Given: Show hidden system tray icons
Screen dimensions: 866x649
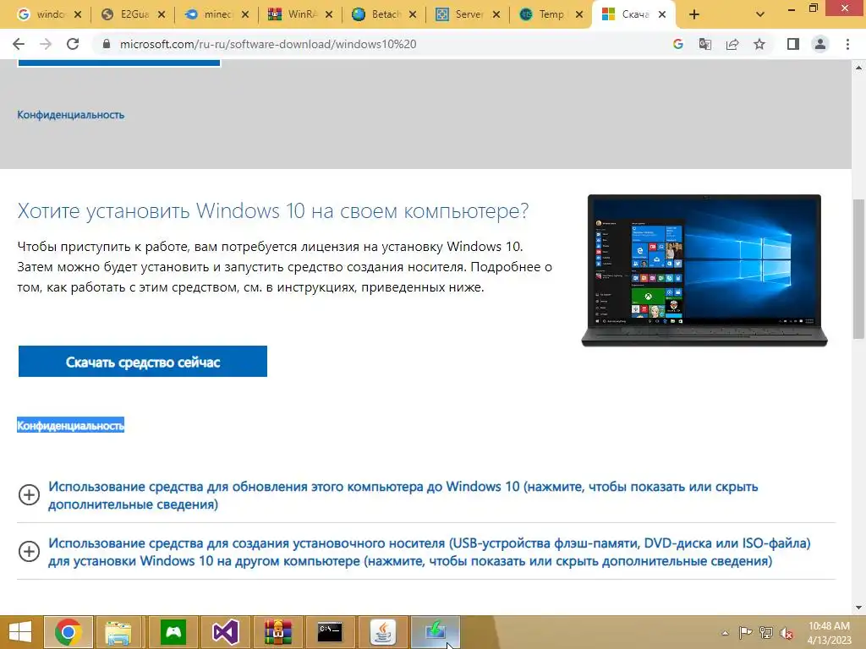Looking at the screenshot, I should [725, 633].
